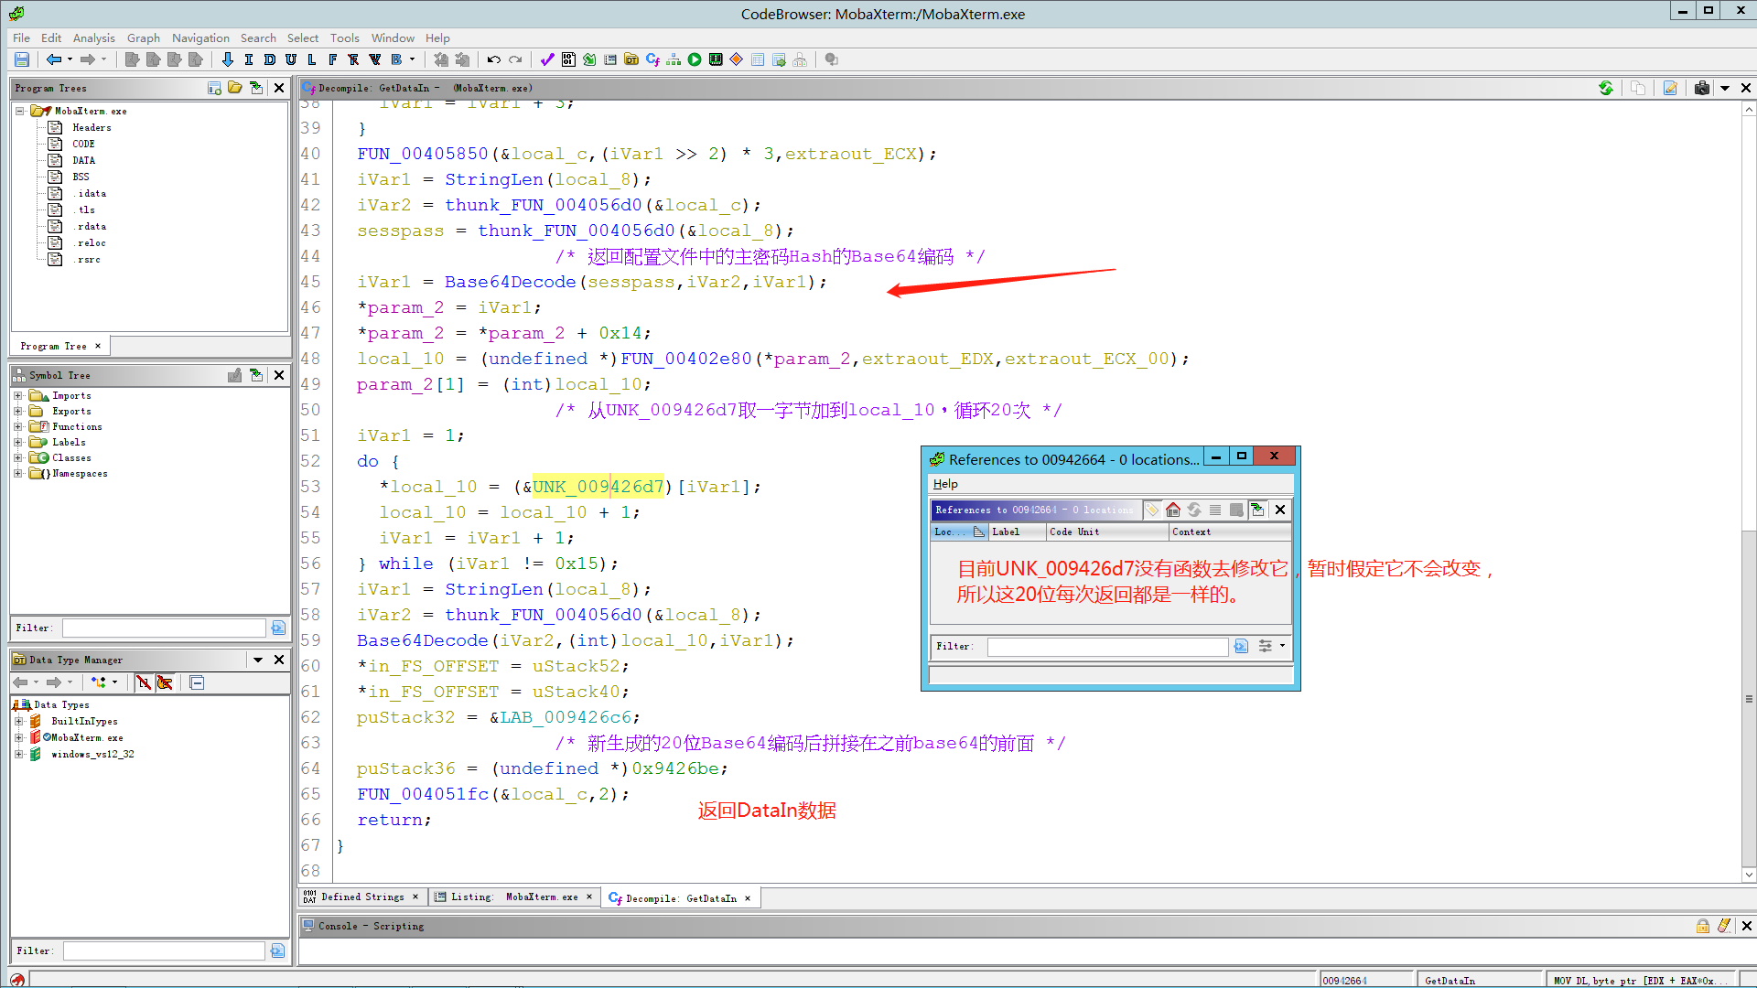Toggle incoming navigation in Symbol Tree header
Viewport: 1757px width, 988px height.
click(x=257, y=375)
